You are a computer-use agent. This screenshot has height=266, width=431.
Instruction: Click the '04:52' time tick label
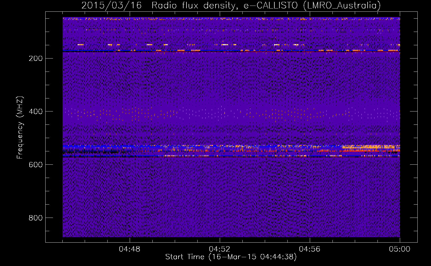219,249
